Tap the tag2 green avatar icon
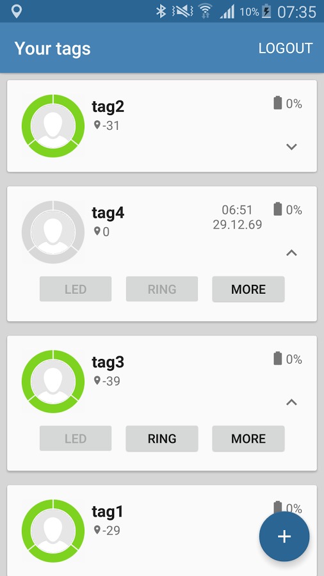 [53, 126]
